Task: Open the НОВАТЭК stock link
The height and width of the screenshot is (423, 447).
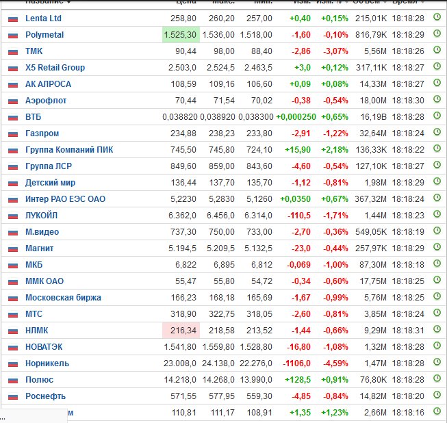Action: [44, 347]
